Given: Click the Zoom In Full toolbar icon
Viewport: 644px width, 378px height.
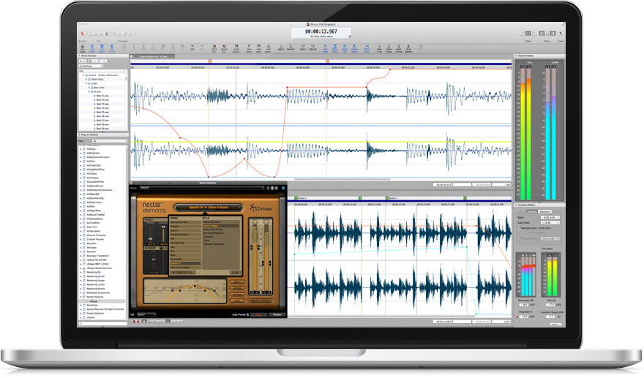Looking at the screenshot, I should (x=379, y=48).
